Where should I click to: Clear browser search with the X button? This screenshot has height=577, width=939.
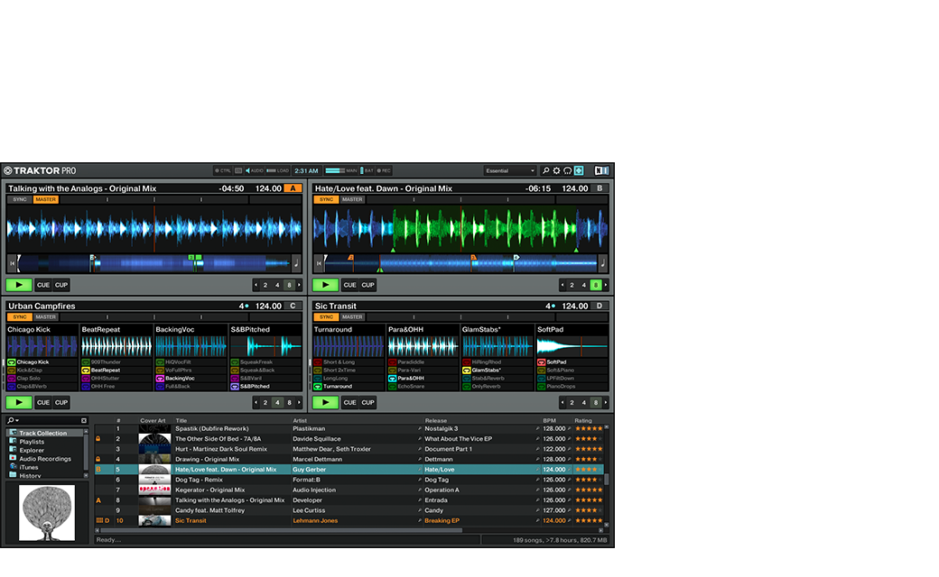pos(84,420)
